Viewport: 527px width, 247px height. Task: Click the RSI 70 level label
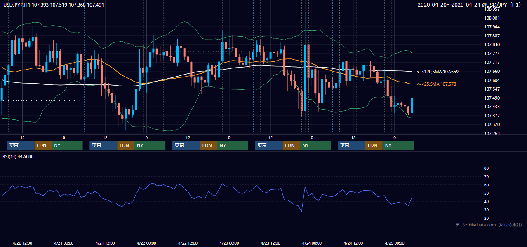(486, 177)
